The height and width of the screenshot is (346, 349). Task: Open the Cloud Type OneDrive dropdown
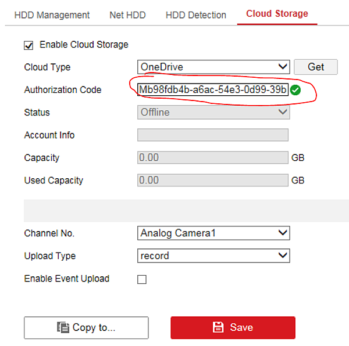tap(213, 67)
